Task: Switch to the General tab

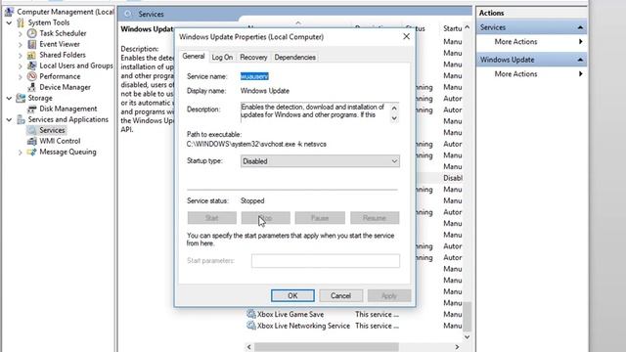Action: (194, 57)
